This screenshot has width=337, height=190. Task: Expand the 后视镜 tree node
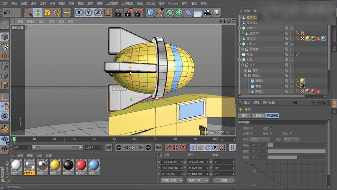click(x=242, y=49)
